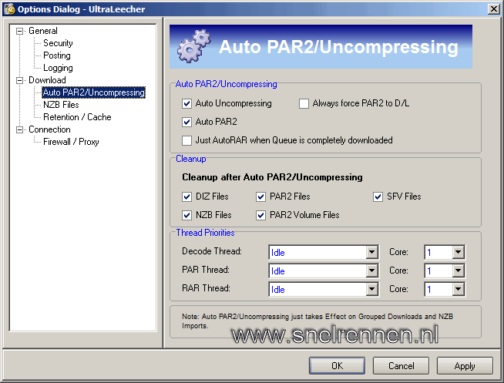Click the OK button
This screenshot has height=383, width=504.
click(337, 365)
